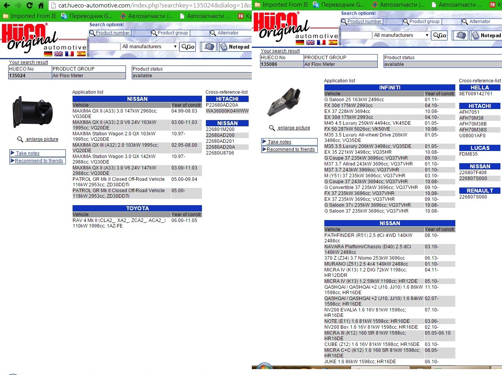Image resolution: width=502 pixels, height=375 pixels.
Task: Select Hitachi cross-reference P22680AD20A
Action: (222, 105)
